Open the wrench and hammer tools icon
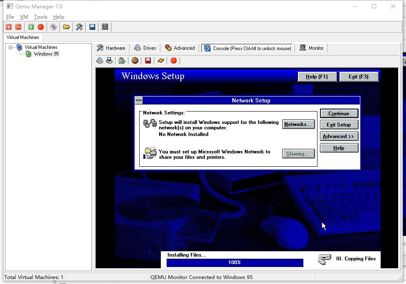 pos(79,27)
